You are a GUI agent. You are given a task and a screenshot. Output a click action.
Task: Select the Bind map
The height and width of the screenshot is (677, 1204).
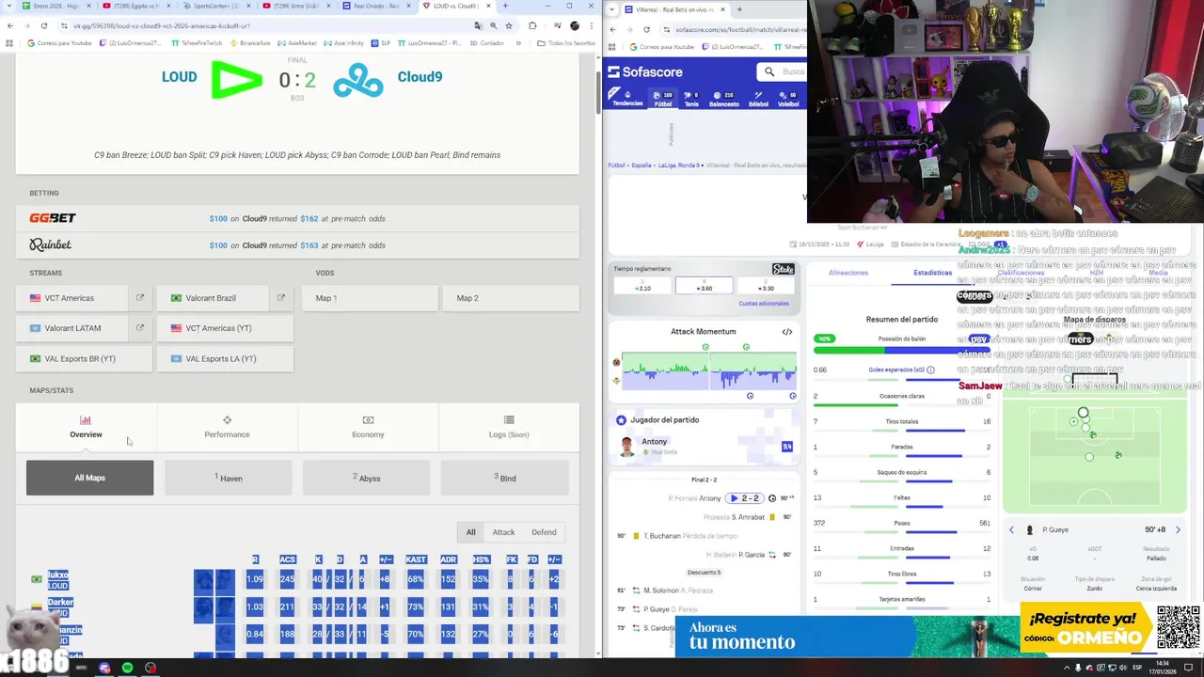click(505, 478)
